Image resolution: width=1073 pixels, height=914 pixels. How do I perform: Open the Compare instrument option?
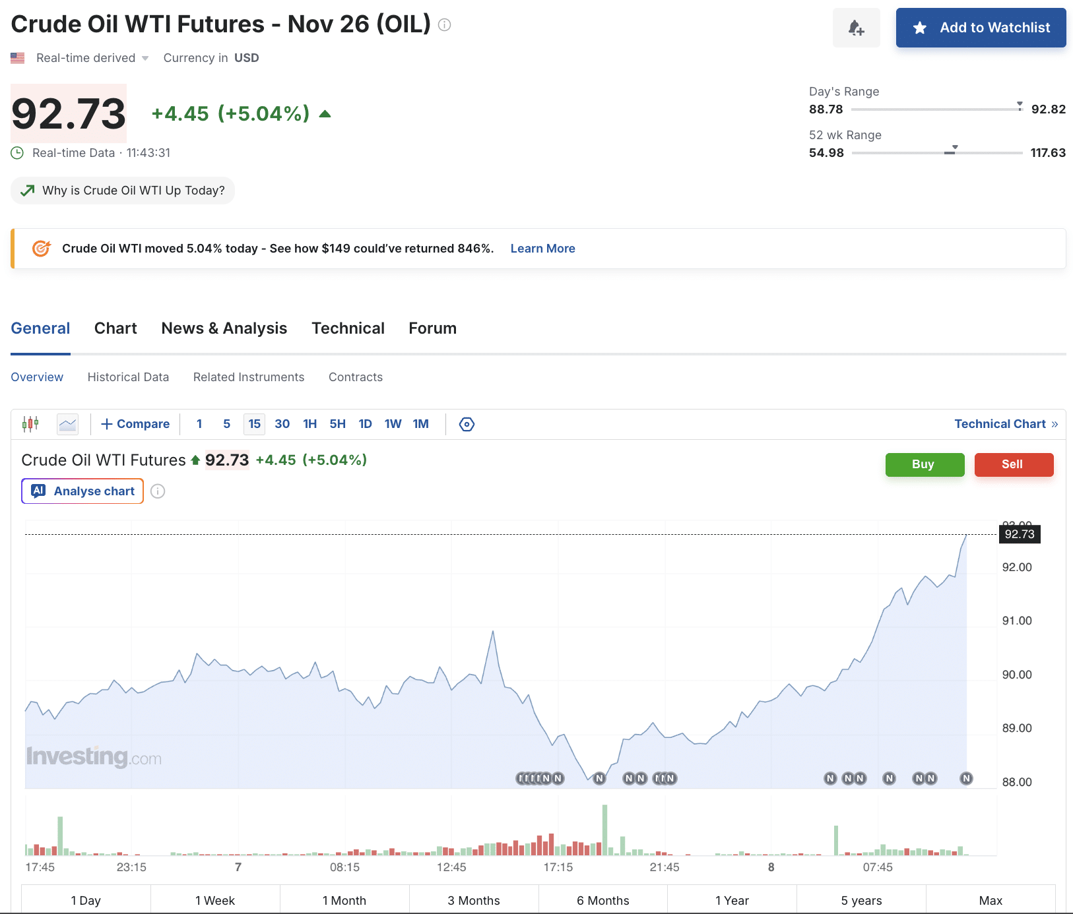tap(135, 424)
